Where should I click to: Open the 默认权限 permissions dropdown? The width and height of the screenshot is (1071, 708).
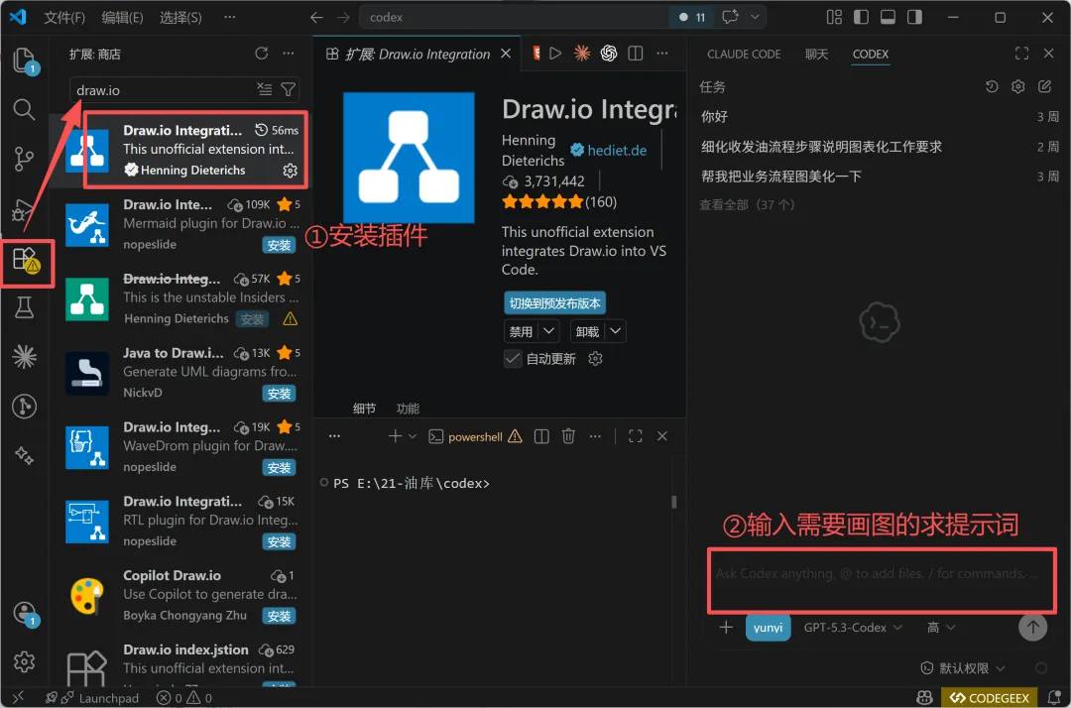tap(963, 667)
